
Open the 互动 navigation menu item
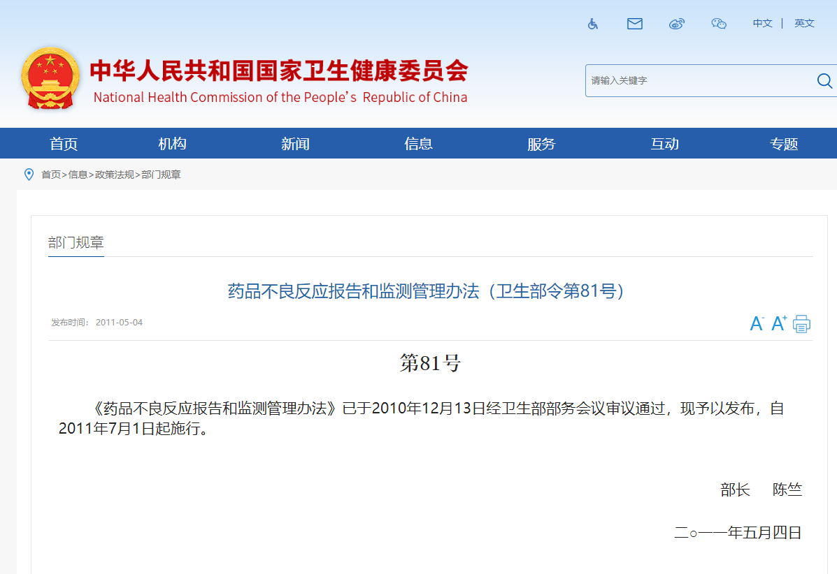point(664,144)
